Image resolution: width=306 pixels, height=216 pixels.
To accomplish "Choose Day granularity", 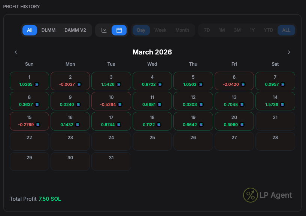I will click(x=141, y=30).
